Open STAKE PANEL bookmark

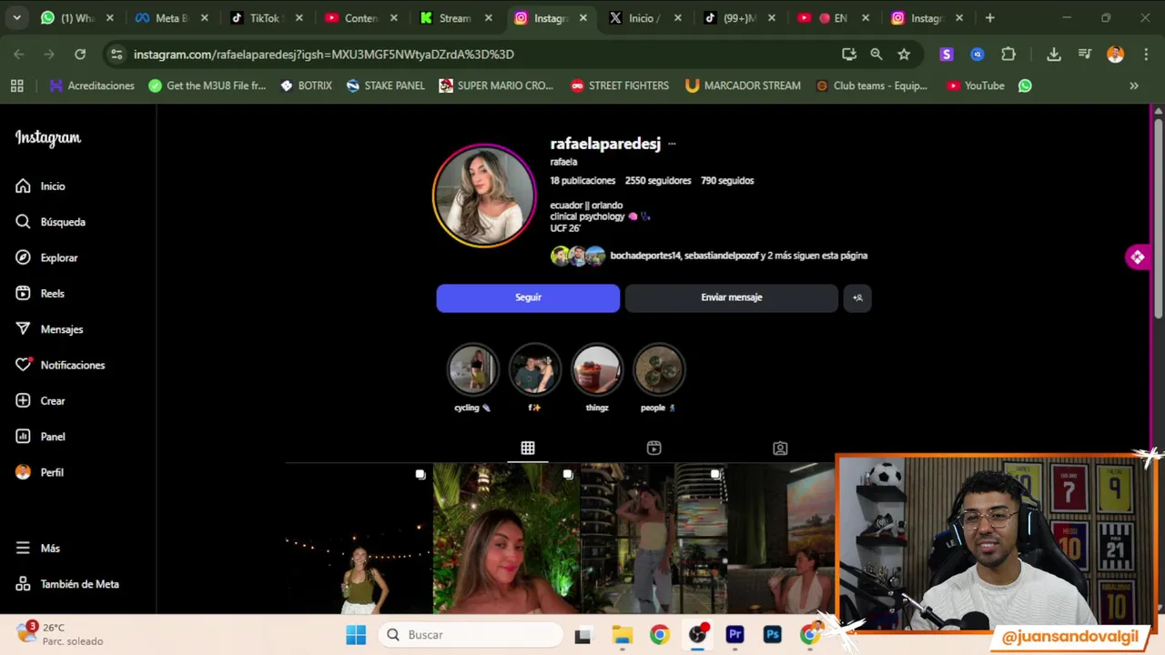click(385, 86)
